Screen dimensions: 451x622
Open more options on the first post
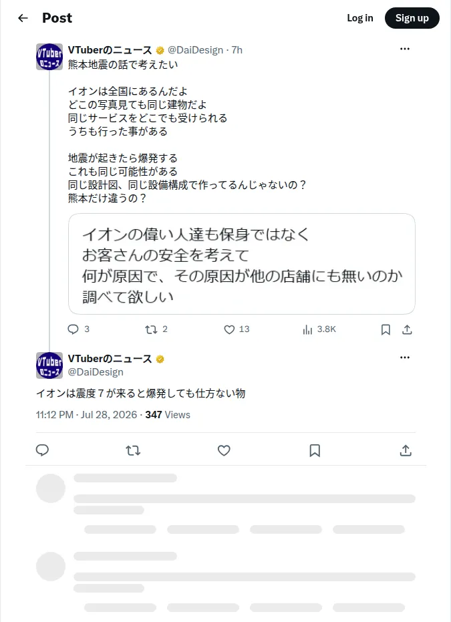tap(405, 49)
